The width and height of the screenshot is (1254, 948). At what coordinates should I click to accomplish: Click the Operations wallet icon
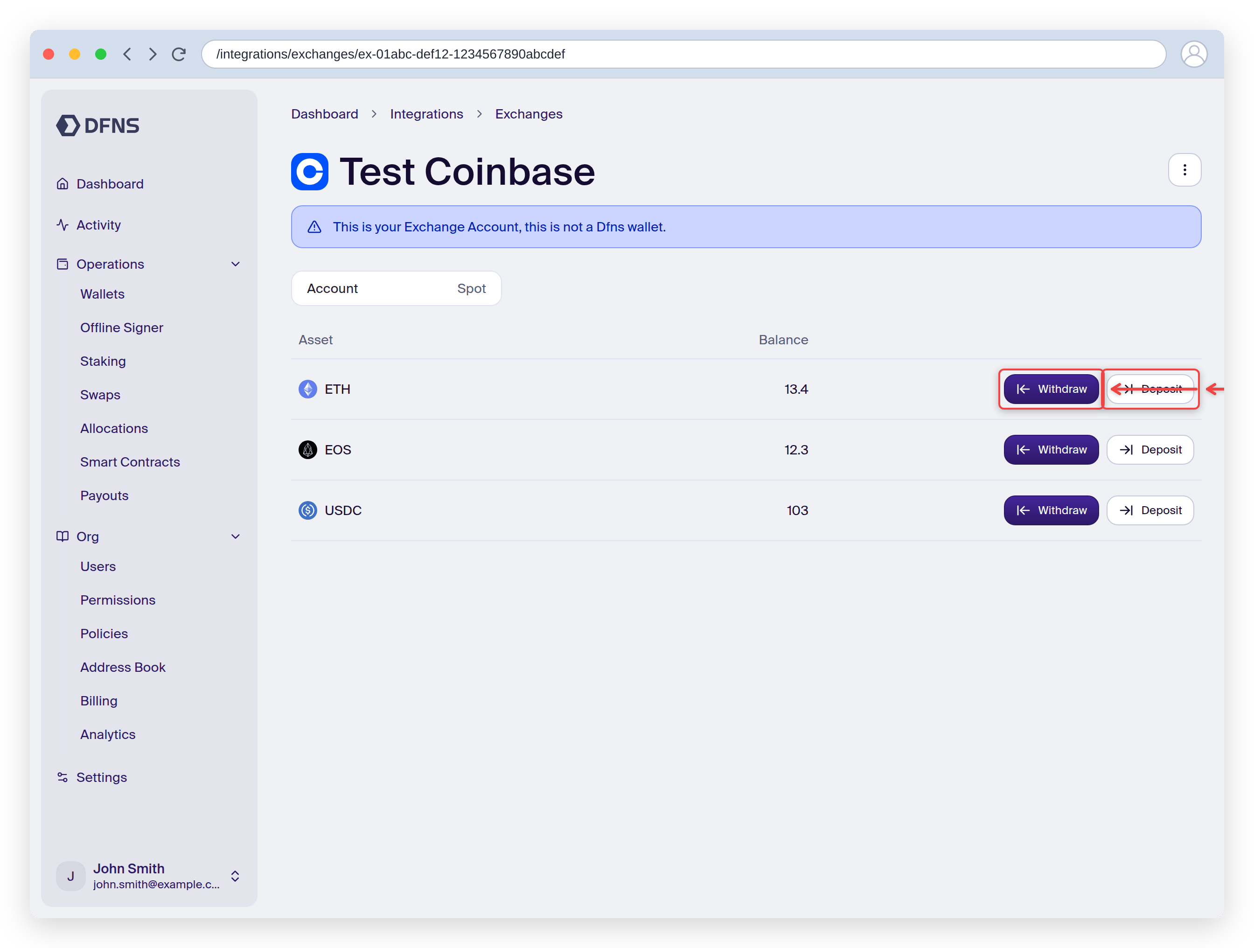tap(63, 264)
